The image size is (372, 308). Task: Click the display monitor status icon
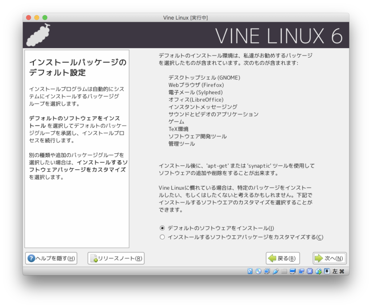(292, 271)
